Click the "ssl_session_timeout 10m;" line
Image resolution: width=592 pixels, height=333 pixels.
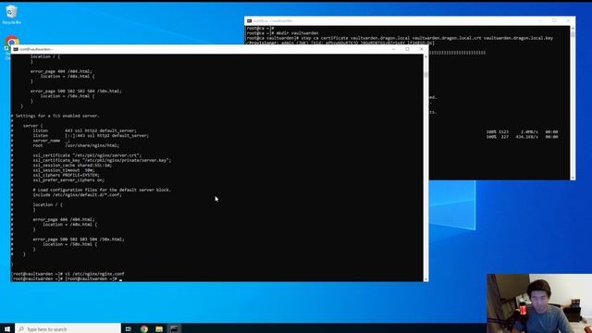pyautogui.click(x=64, y=170)
